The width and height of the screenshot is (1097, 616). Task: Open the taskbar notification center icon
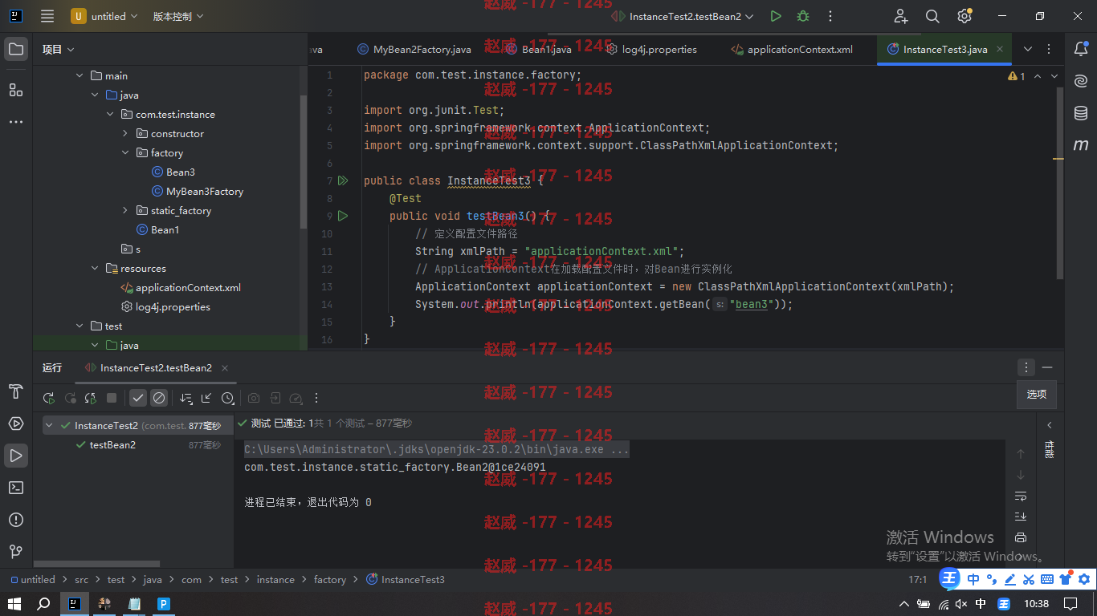[x=1070, y=603]
